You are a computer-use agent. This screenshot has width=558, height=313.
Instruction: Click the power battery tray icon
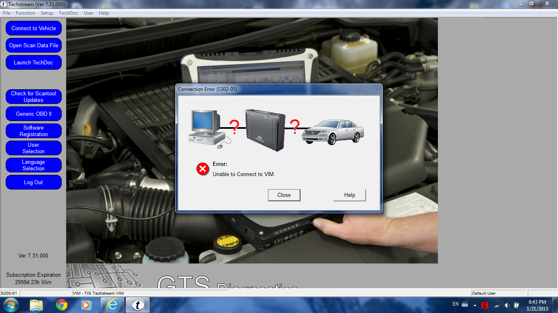[517, 305]
